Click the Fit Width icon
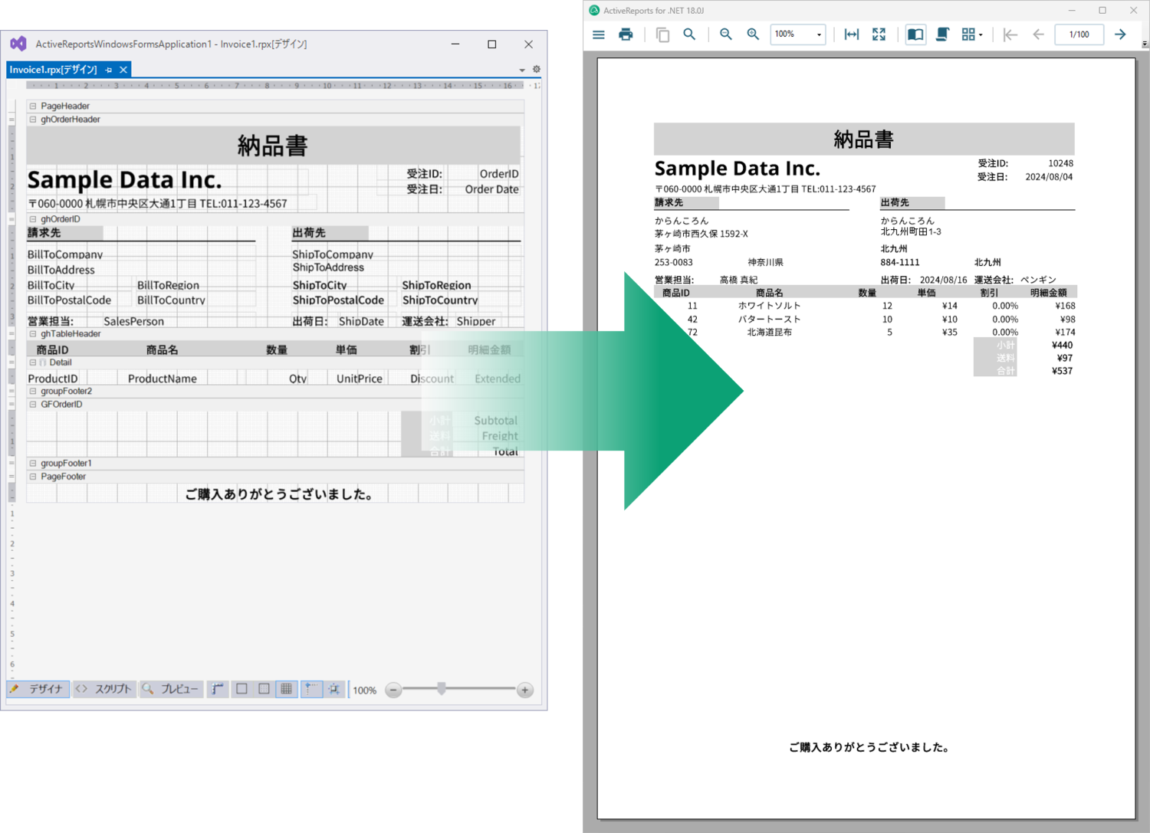Screen dimensions: 1150x833 (x=852, y=34)
